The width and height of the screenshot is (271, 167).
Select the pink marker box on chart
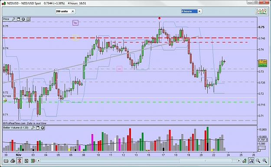[x=119, y=69]
